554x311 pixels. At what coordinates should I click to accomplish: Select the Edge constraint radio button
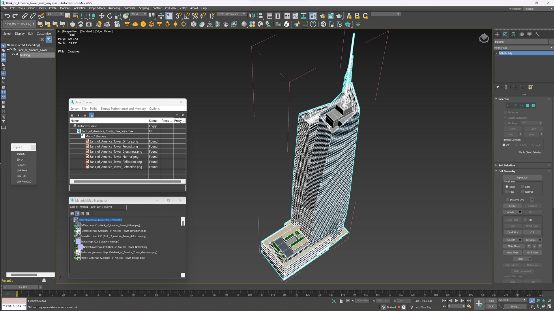[x=523, y=187]
